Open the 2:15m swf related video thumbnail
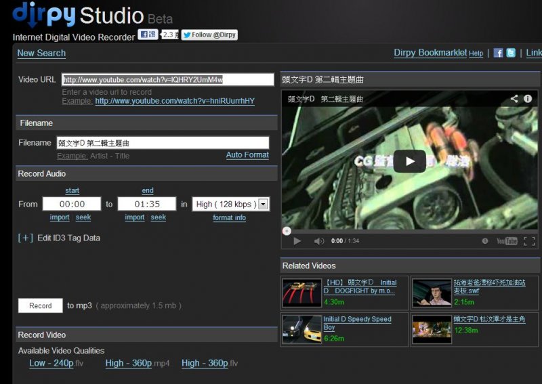Viewport: 542px width, 384px height. [432, 293]
